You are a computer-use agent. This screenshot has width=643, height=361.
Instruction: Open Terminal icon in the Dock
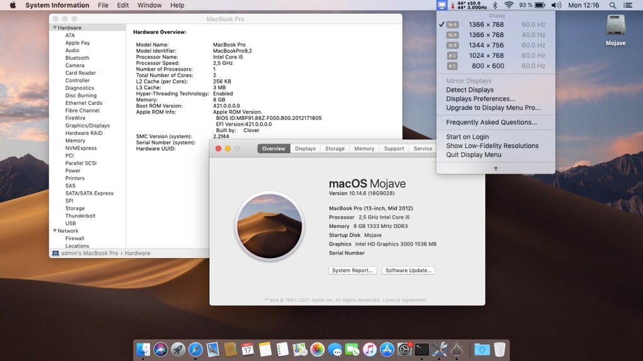(421, 350)
